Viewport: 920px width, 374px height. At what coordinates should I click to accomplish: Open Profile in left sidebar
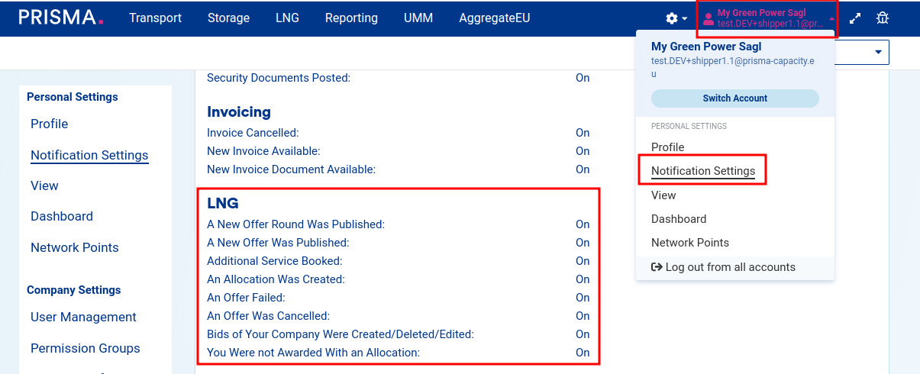50,124
